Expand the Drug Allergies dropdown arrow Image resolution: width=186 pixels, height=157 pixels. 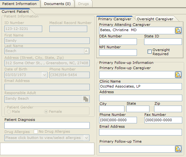87,138
